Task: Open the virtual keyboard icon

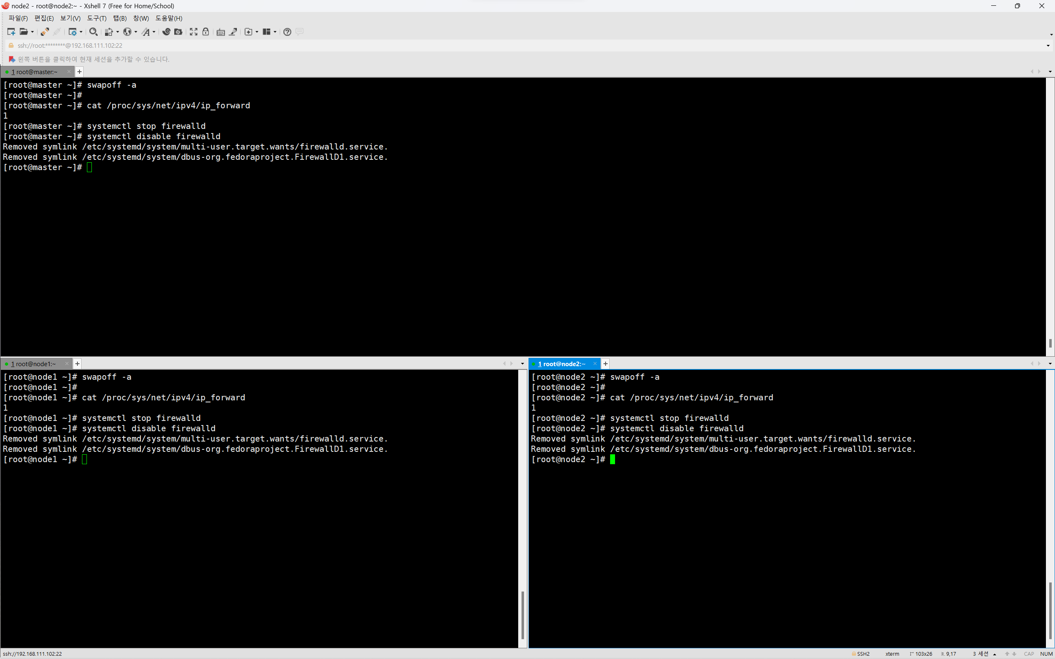Action: click(220, 32)
